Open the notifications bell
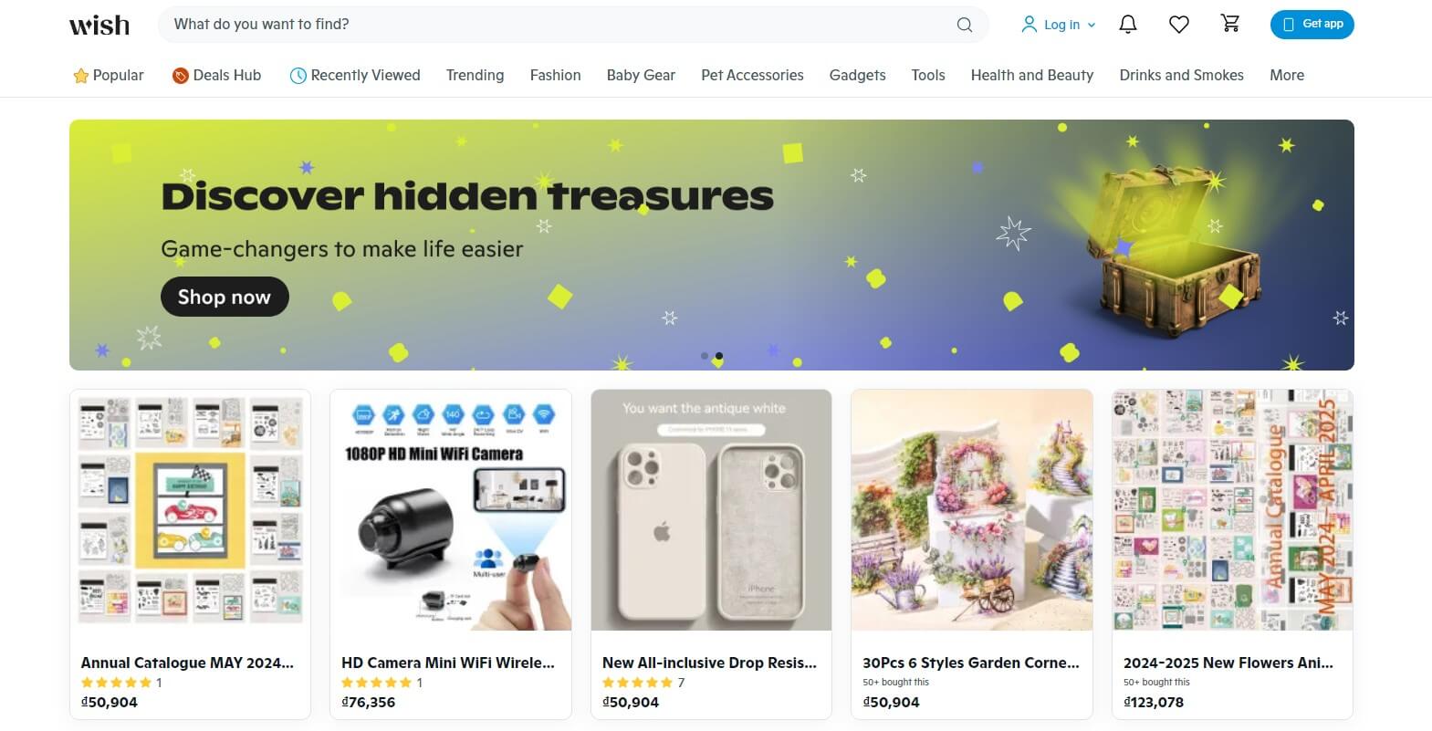 [1128, 25]
